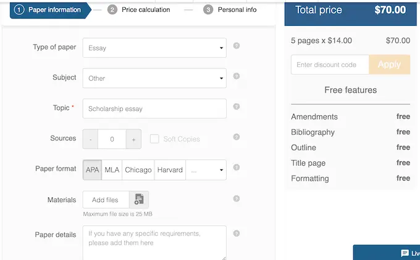Image resolution: width=420 pixels, height=260 pixels.
Task: Enable the Soft Copies checkbox
Action: [154, 139]
